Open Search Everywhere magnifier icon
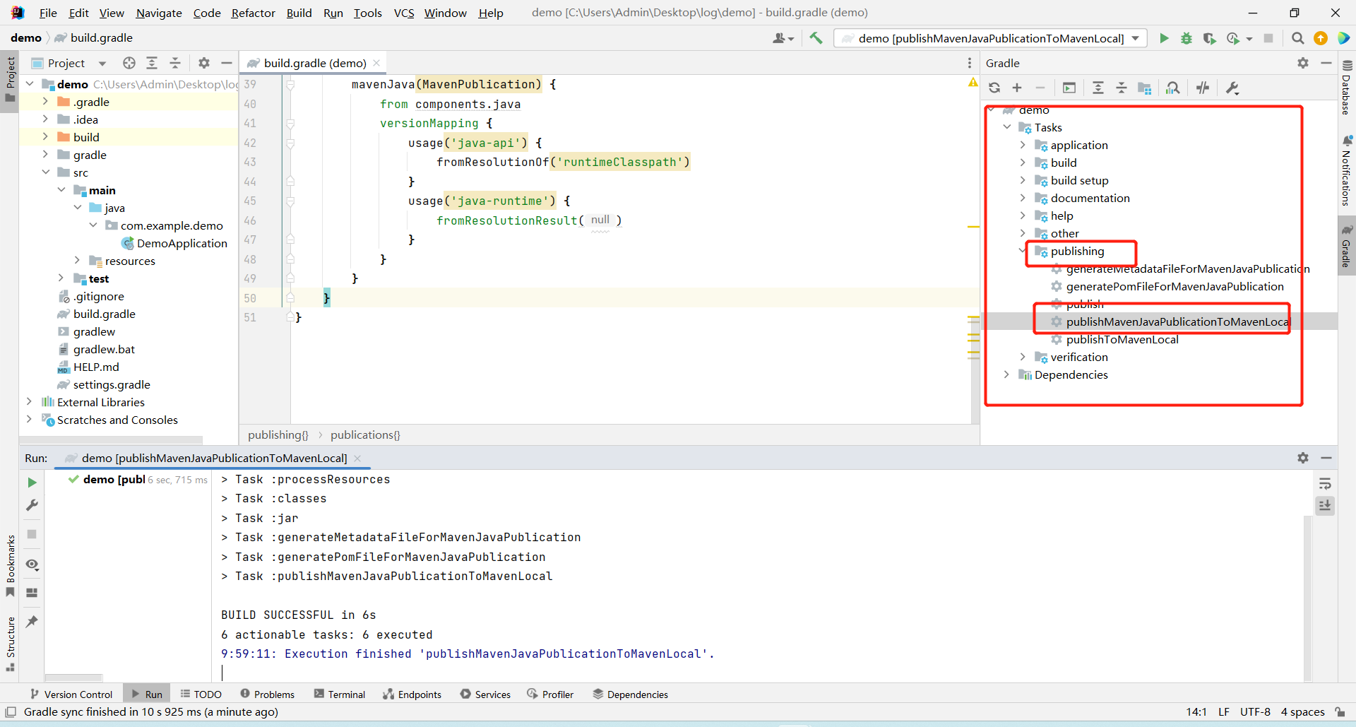Viewport: 1356px width, 727px height. tap(1297, 38)
